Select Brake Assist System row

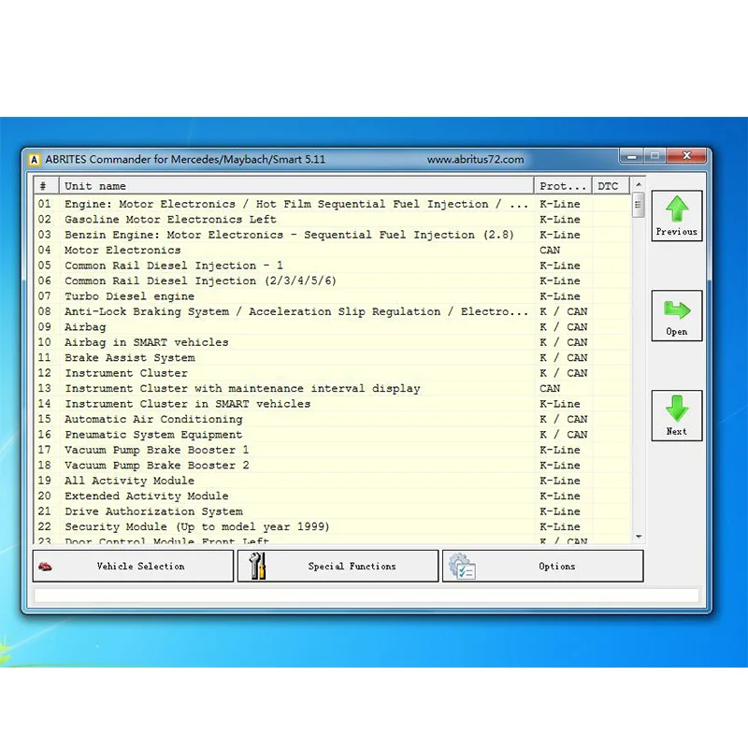tap(333, 357)
